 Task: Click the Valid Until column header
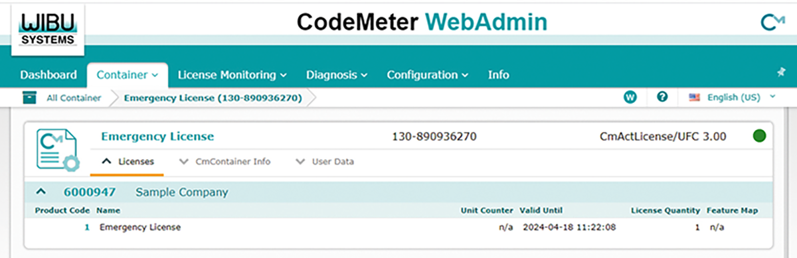(541, 210)
